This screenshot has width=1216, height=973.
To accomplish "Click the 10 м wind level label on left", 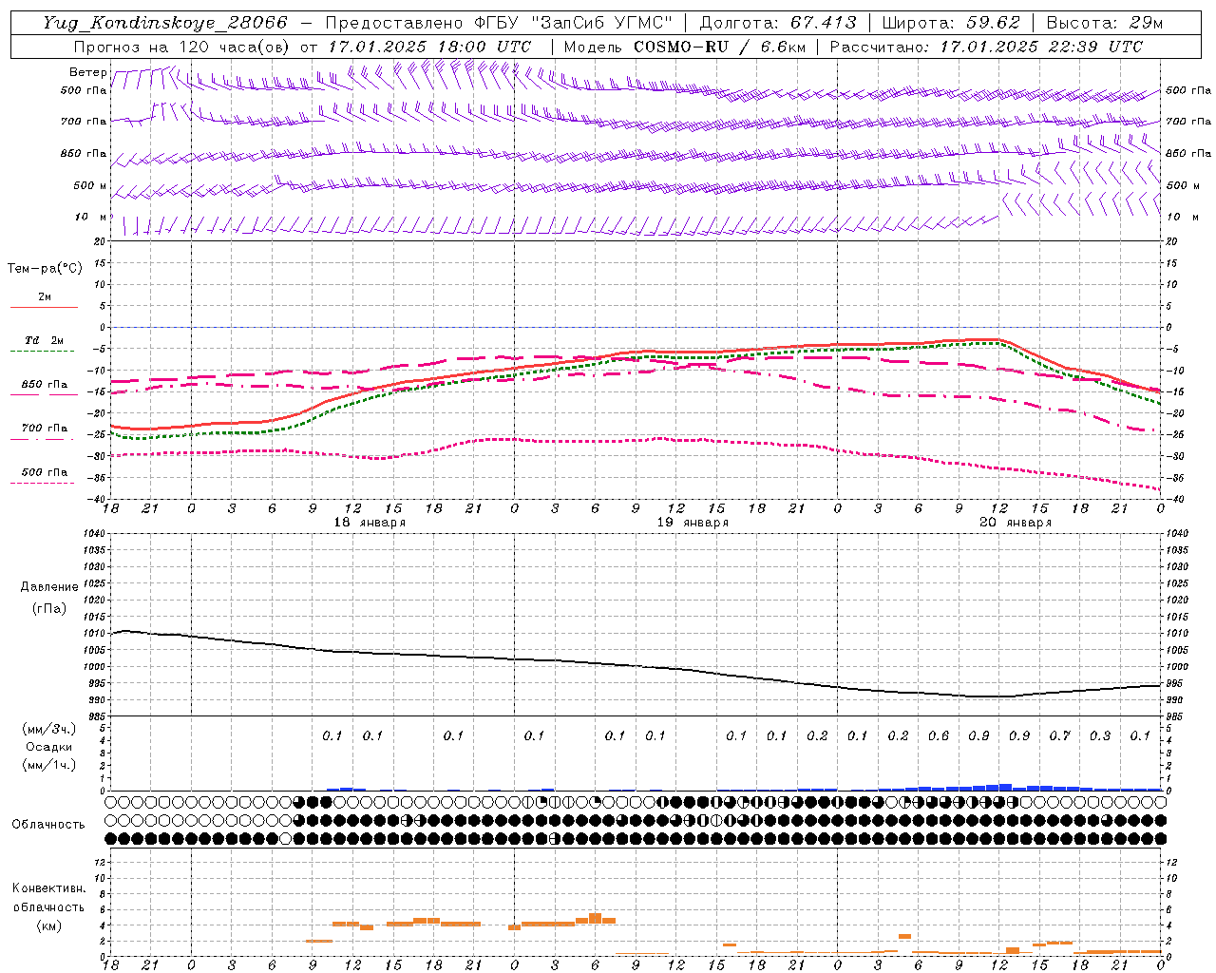I will click(x=91, y=217).
